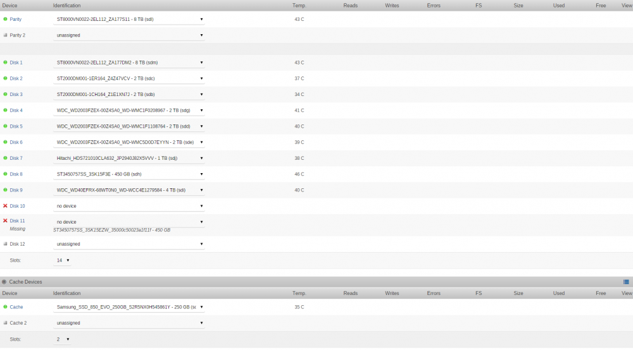This screenshot has height=350, width=633.
Task: Open the Disk 3 device dropdown
Action: pyautogui.click(x=129, y=95)
